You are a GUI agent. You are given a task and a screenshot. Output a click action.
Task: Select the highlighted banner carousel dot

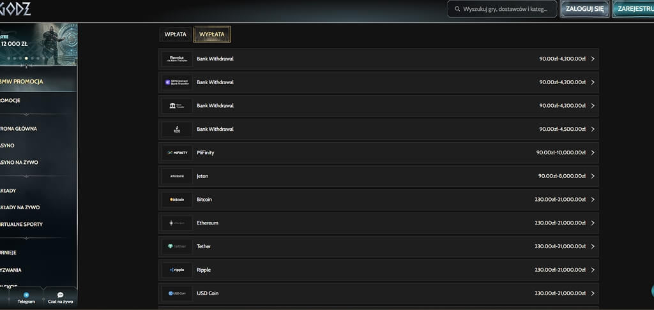(x=26, y=58)
